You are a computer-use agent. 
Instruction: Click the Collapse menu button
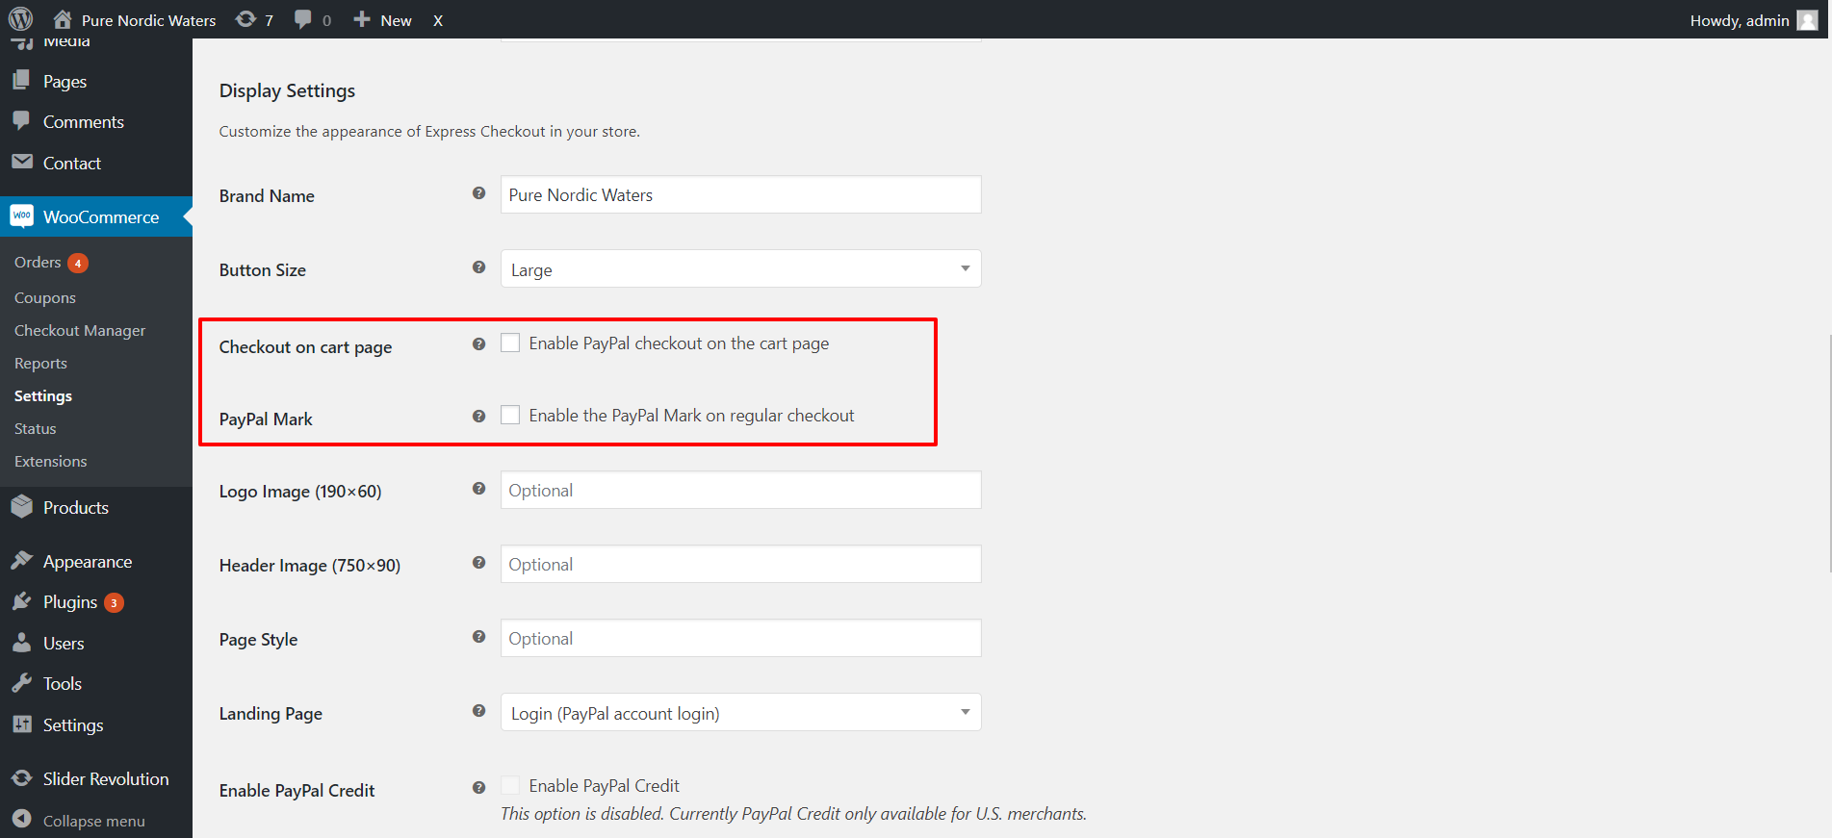(x=93, y=821)
